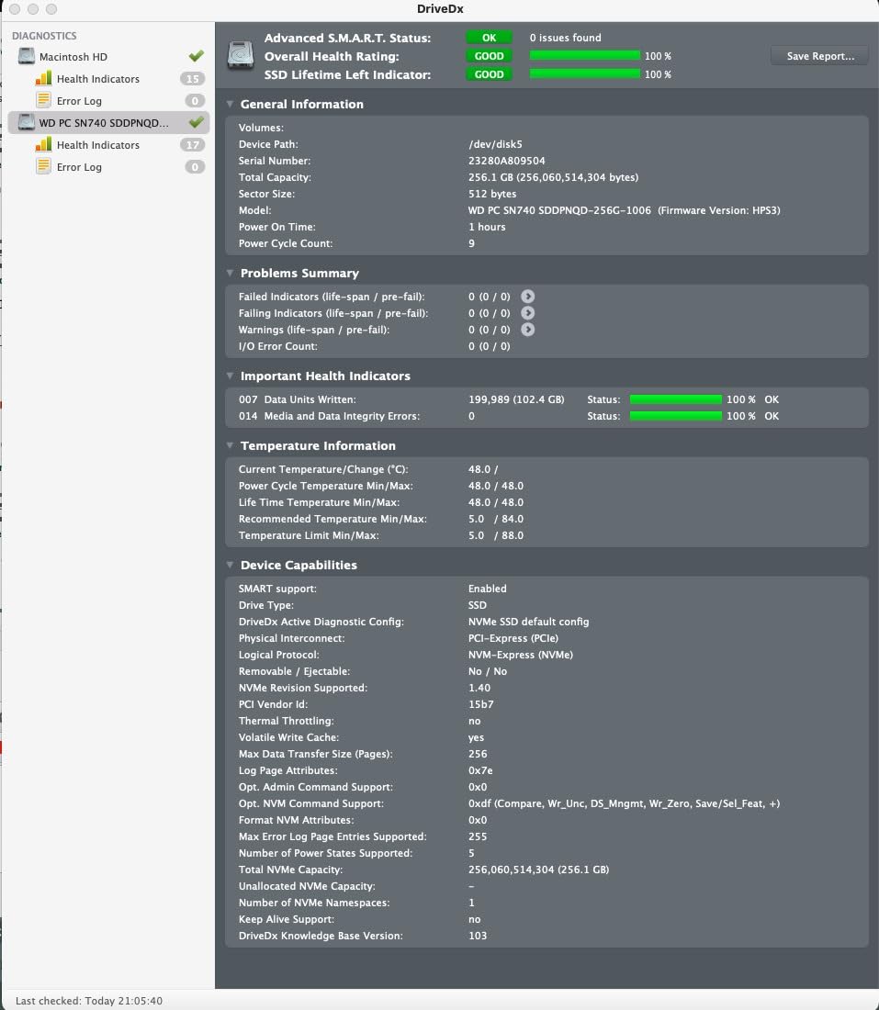Collapse the Device Capabilities section
This screenshot has width=879, height=1010.
[230, 565]
